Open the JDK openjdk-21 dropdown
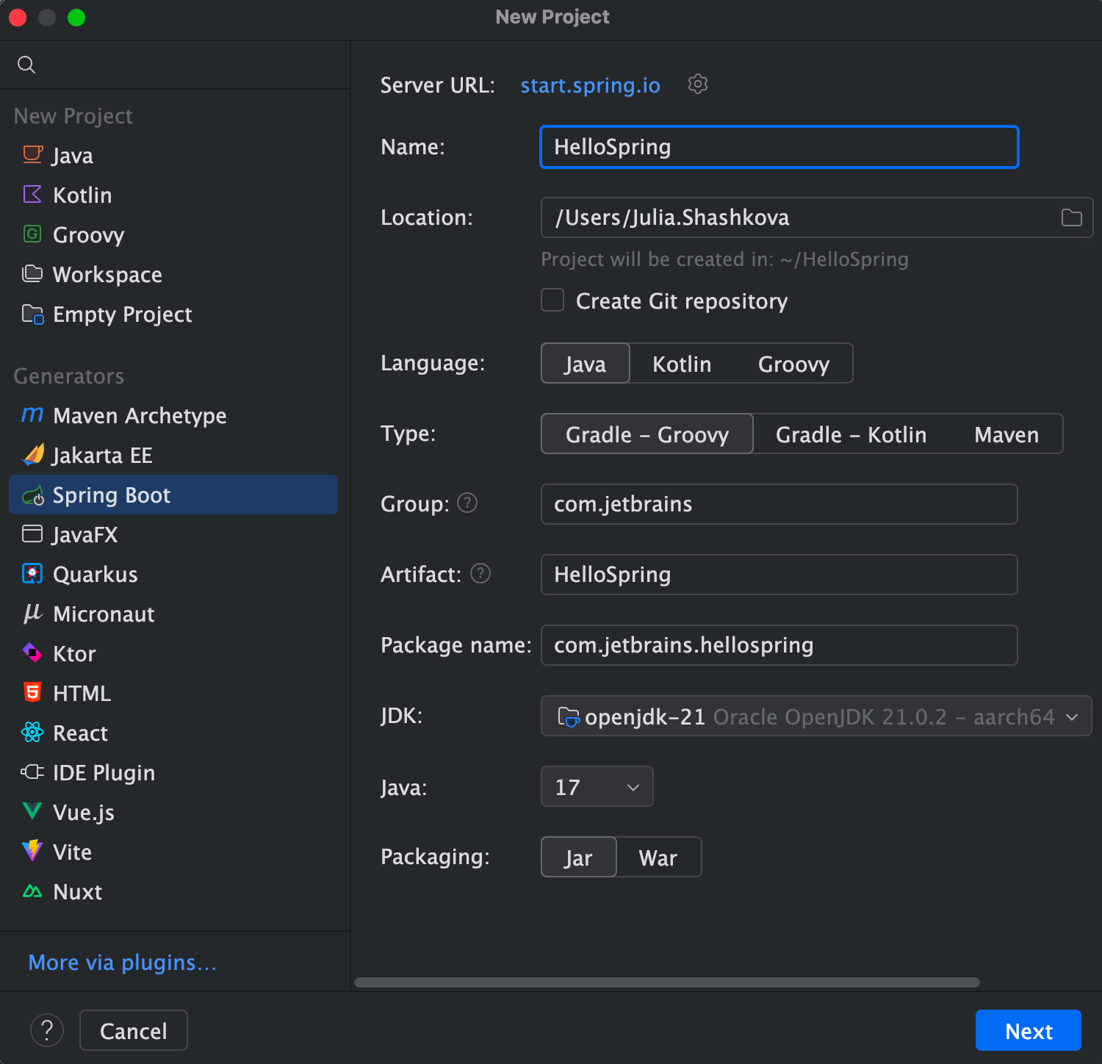The image size is (1102, 1064). coord(816,716)
